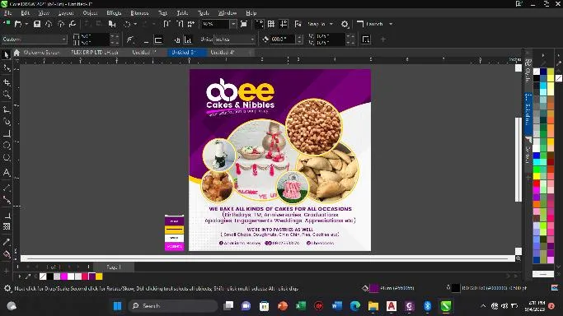Click the Full-screen preview icon
Image resolution: width=563 pixels, height=316 pixels.
pos(244,24)
